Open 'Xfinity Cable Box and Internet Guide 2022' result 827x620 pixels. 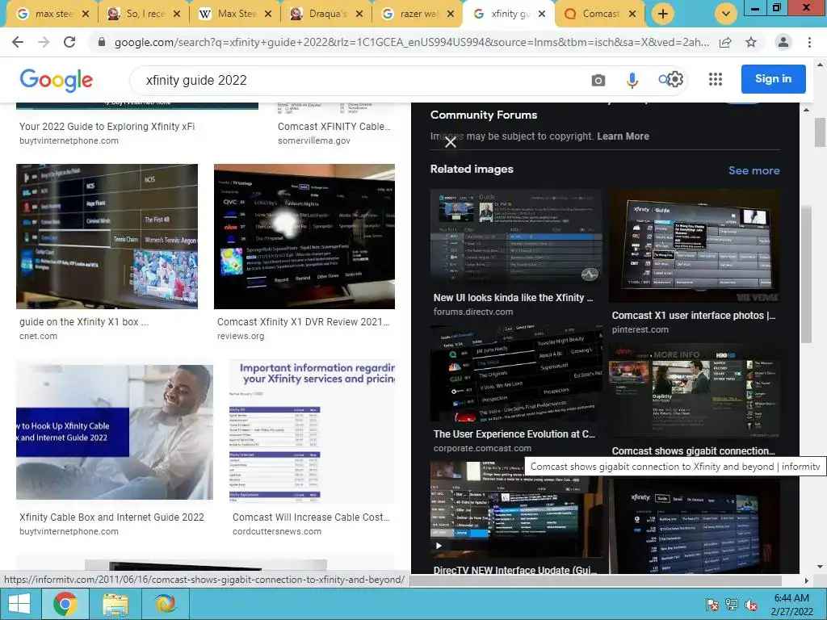(x=111, y=517)
